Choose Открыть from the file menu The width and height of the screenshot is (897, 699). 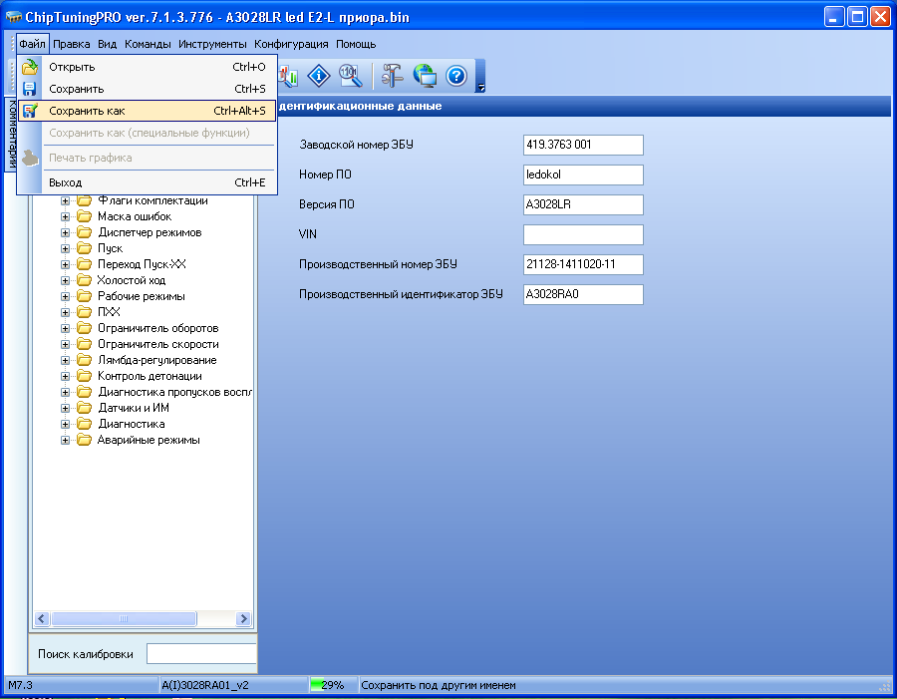[x=148, y=67]
